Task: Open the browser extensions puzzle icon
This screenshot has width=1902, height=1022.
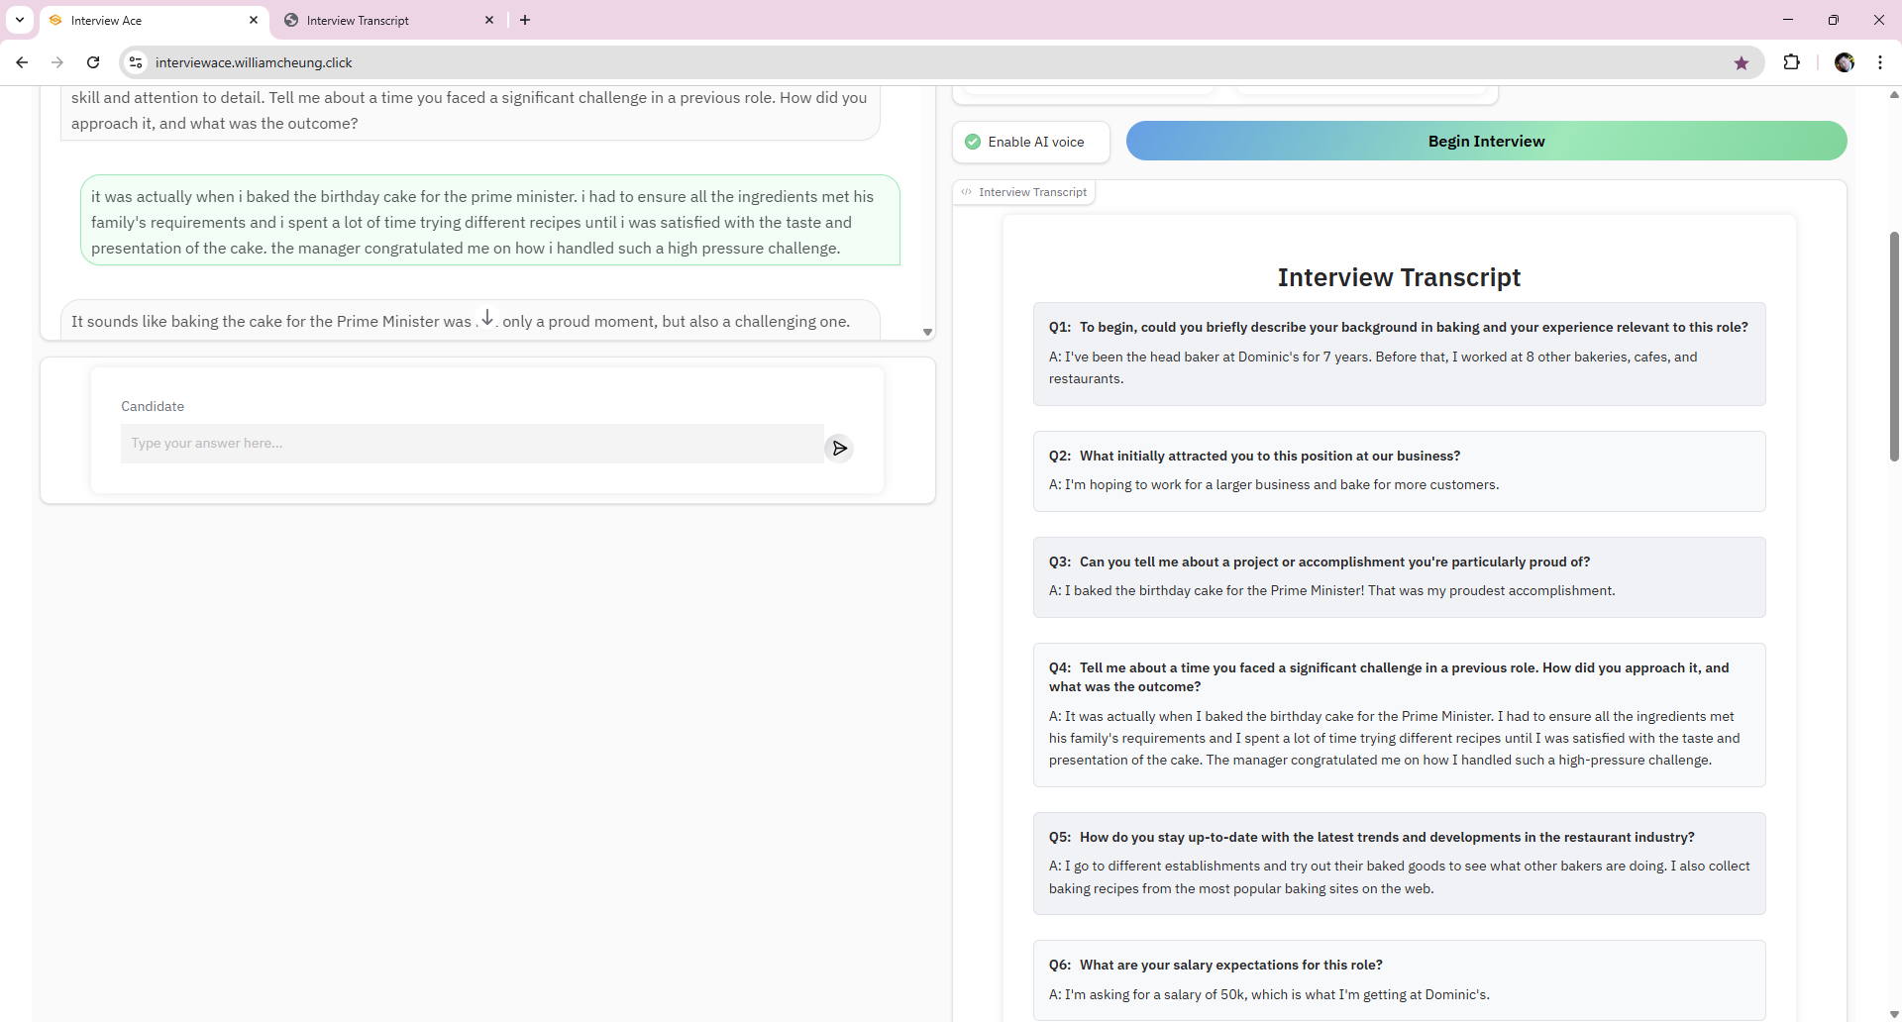Action: (x=1791, y=62)
